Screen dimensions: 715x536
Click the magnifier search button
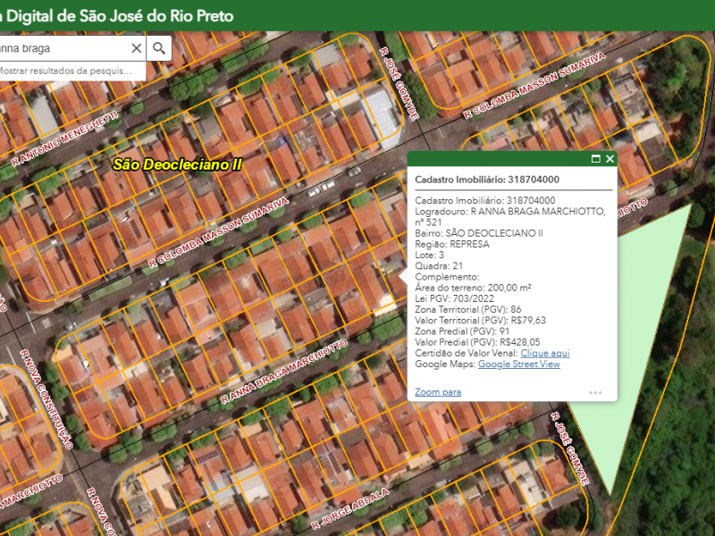[160, 48]
